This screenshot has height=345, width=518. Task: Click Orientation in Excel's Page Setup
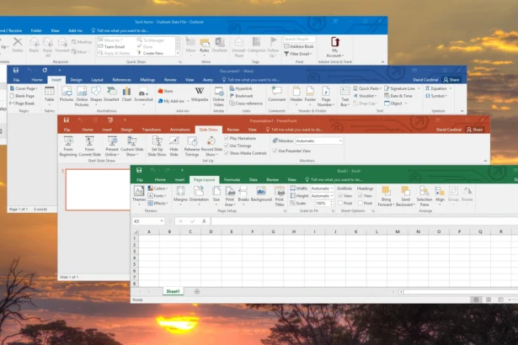click(199, 194)
